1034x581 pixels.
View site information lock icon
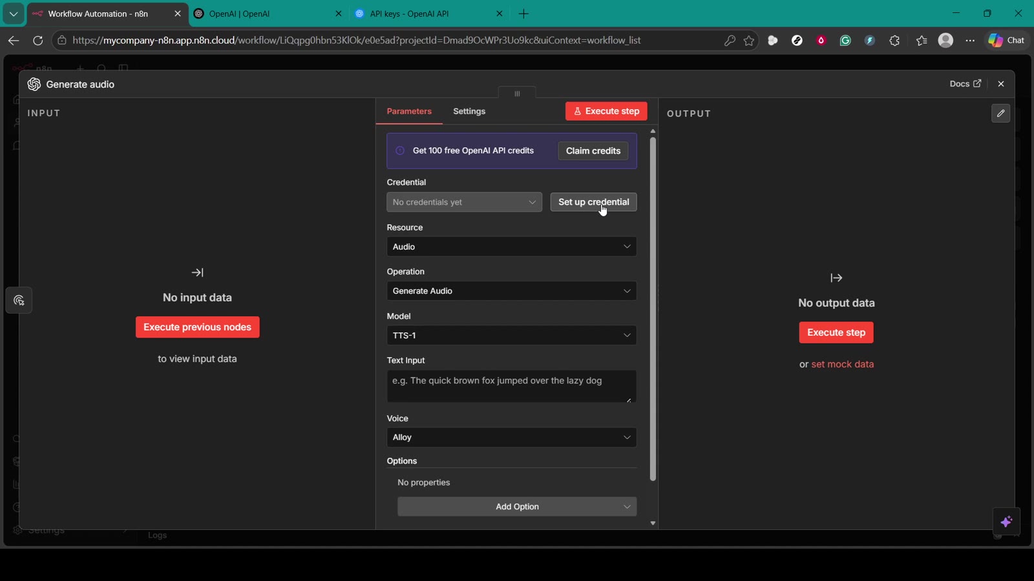62,41
